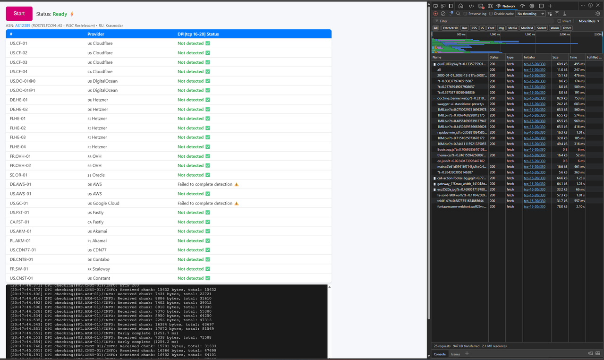The width and height of the screenshot is (604, 360).
Task: Open network conditions wifi-gear icon
Action: [x=550, y=14]
